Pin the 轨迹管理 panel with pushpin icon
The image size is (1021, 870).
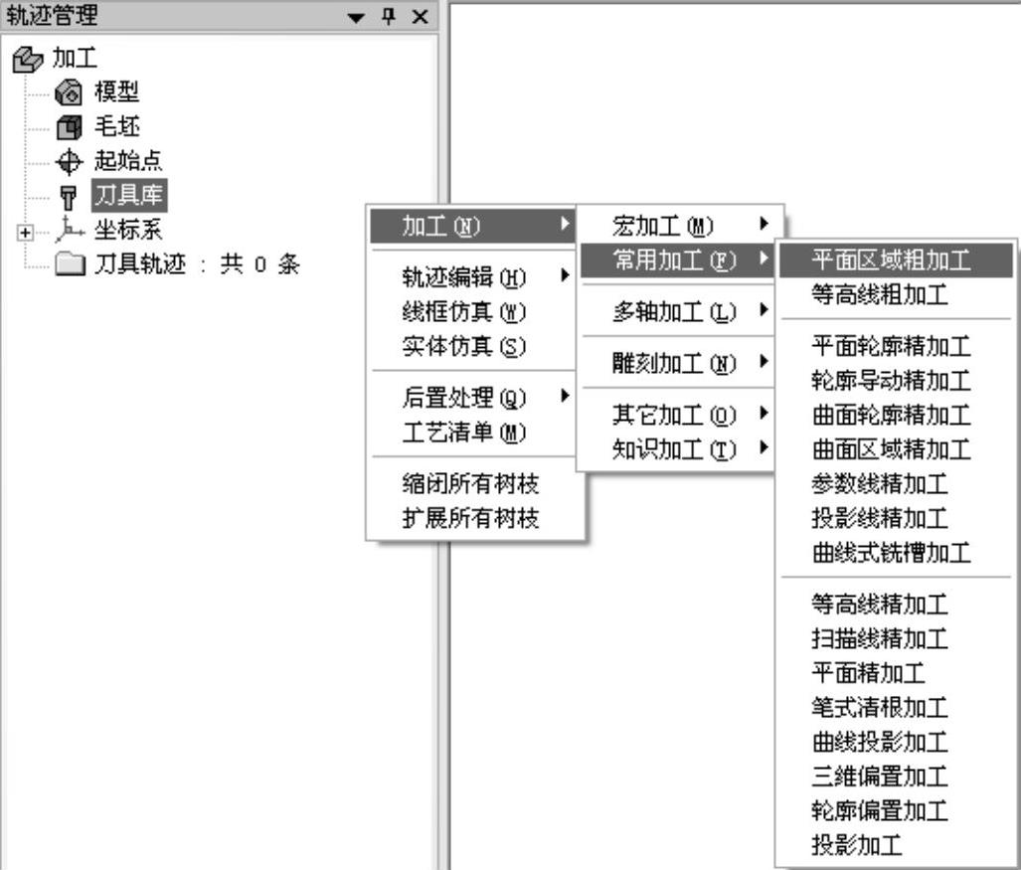point(393,16)
